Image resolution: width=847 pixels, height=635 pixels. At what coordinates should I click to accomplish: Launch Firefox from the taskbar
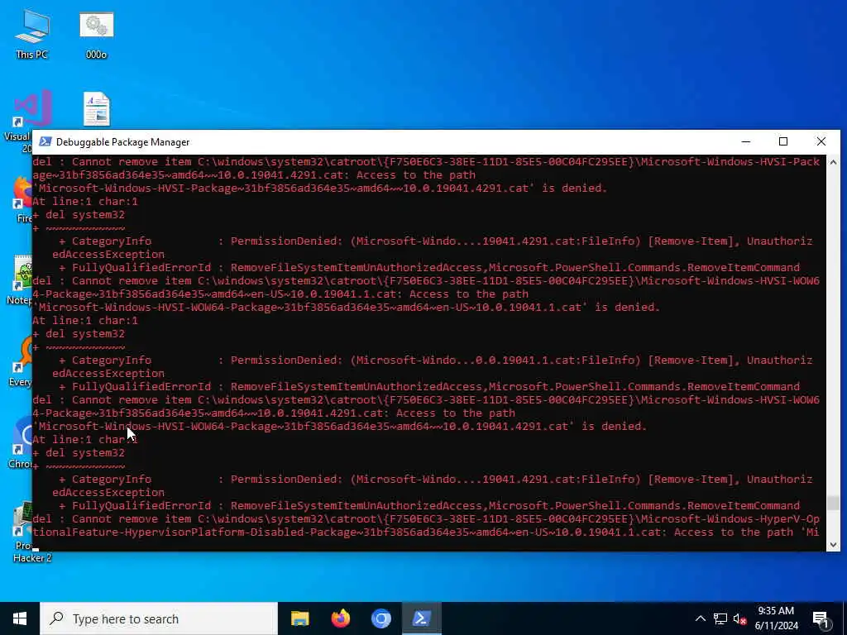click(x=340, y=618)
